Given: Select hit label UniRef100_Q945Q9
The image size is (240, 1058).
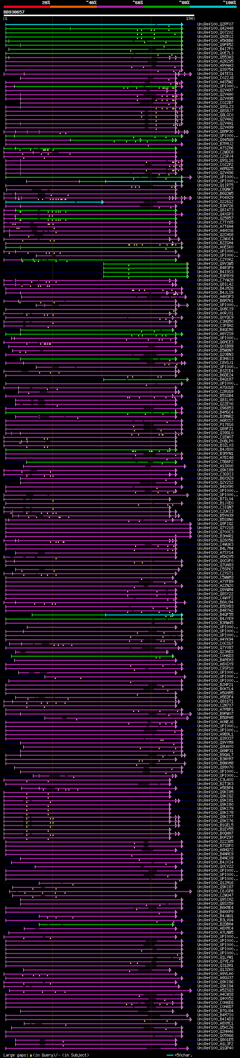Looking at the screenshot, I should (215, 140).
